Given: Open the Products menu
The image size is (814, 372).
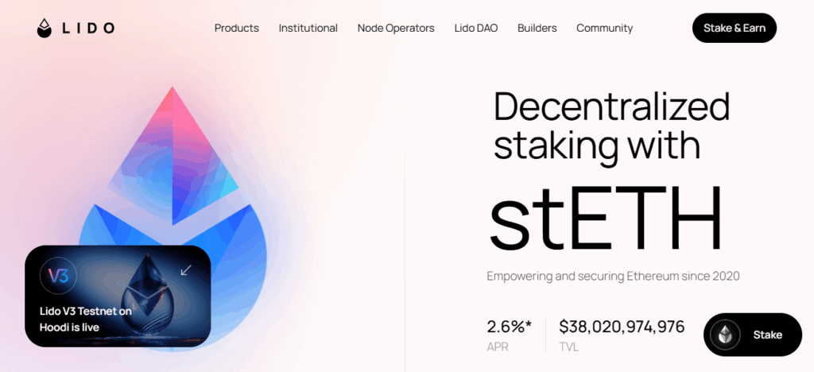Looking at the screenshot, I should (x=236, y=28).
